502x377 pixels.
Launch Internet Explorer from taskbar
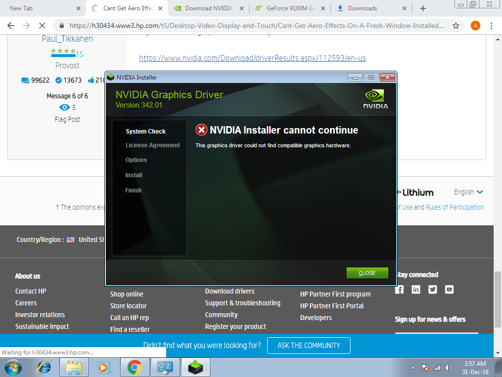click(44, 367)
